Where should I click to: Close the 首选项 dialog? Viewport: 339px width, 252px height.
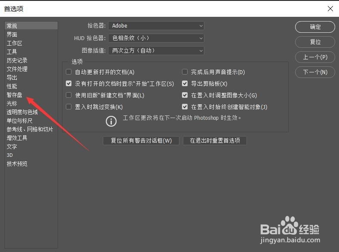(330, 9)
